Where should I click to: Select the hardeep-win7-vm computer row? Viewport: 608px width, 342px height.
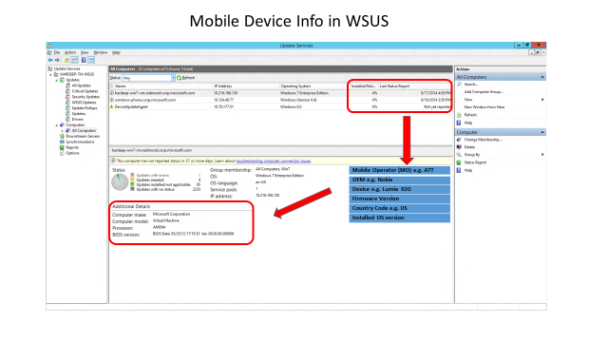coord(281,93)
